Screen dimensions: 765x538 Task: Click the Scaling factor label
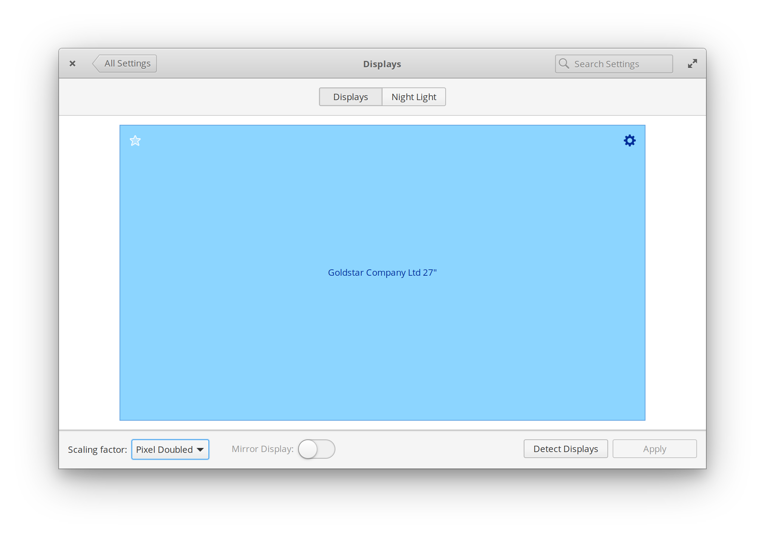click(97, 449)
